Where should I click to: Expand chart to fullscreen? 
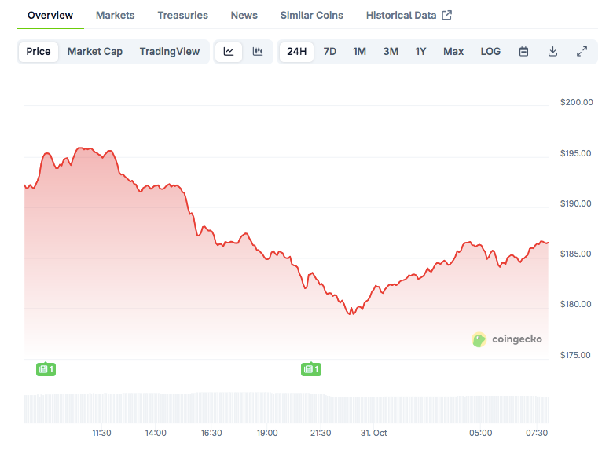pyautogui.click(x=582, y=52)
